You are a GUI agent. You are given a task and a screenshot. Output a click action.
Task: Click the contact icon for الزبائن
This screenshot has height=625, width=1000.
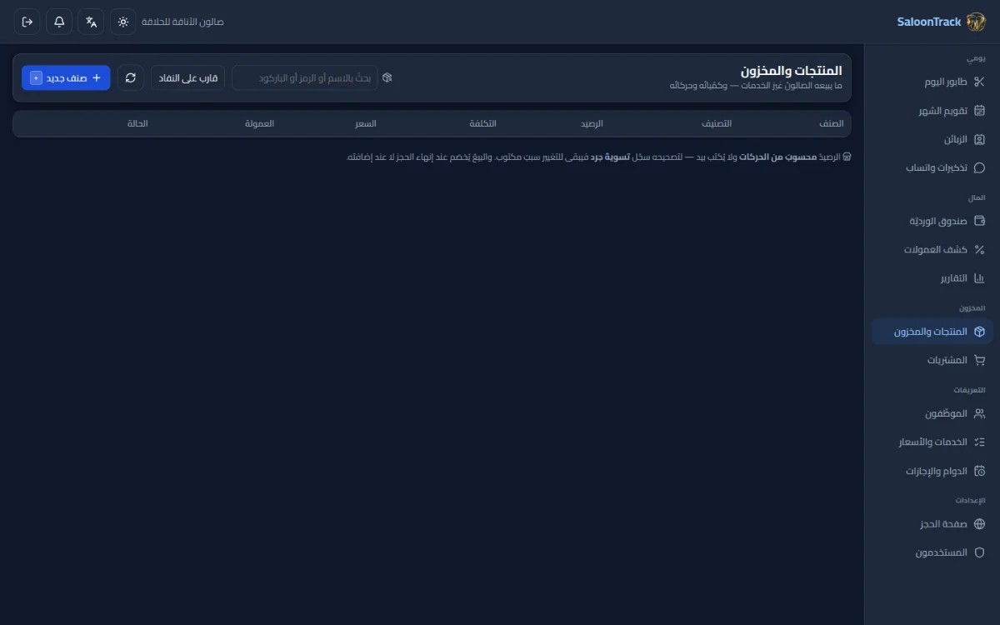click(979, 139)
